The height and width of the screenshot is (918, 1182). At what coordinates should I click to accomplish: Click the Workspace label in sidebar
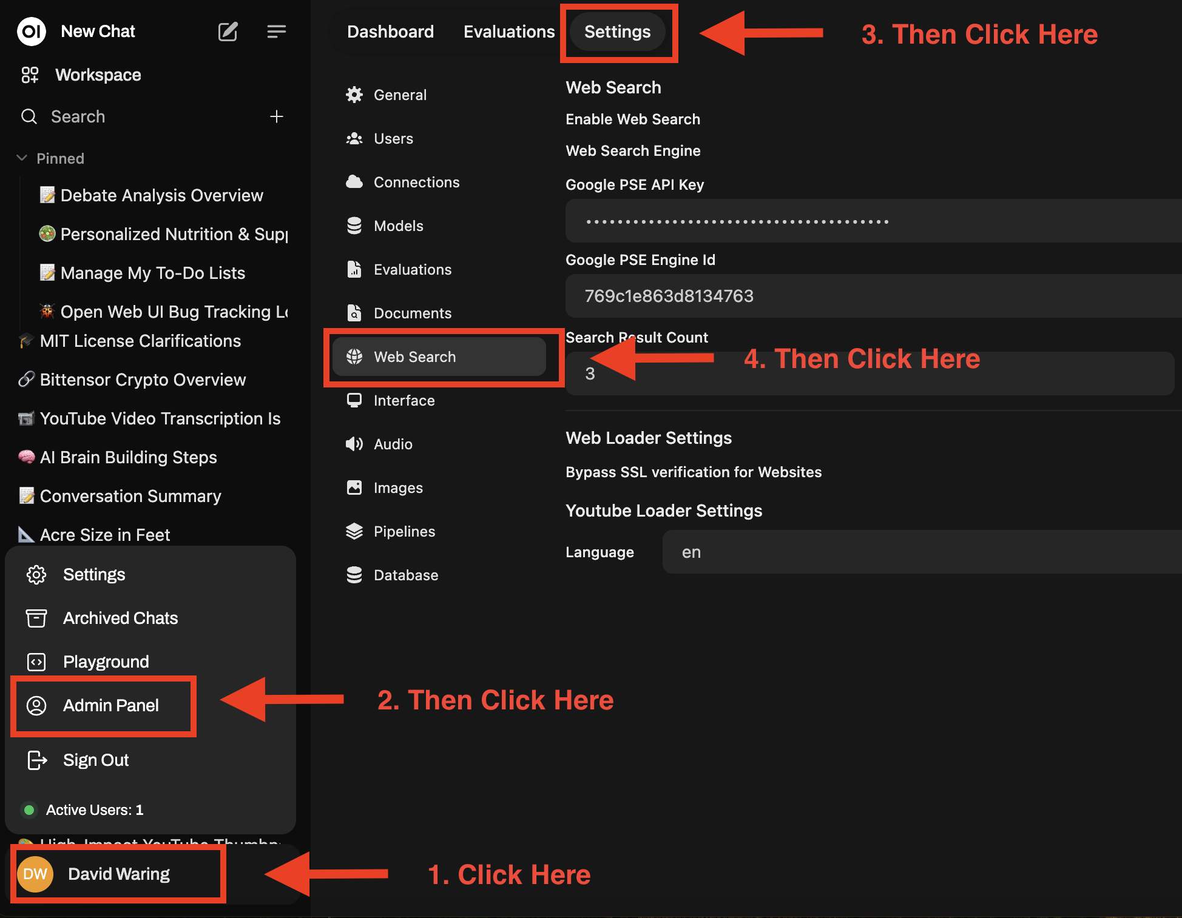coord(98,75)
